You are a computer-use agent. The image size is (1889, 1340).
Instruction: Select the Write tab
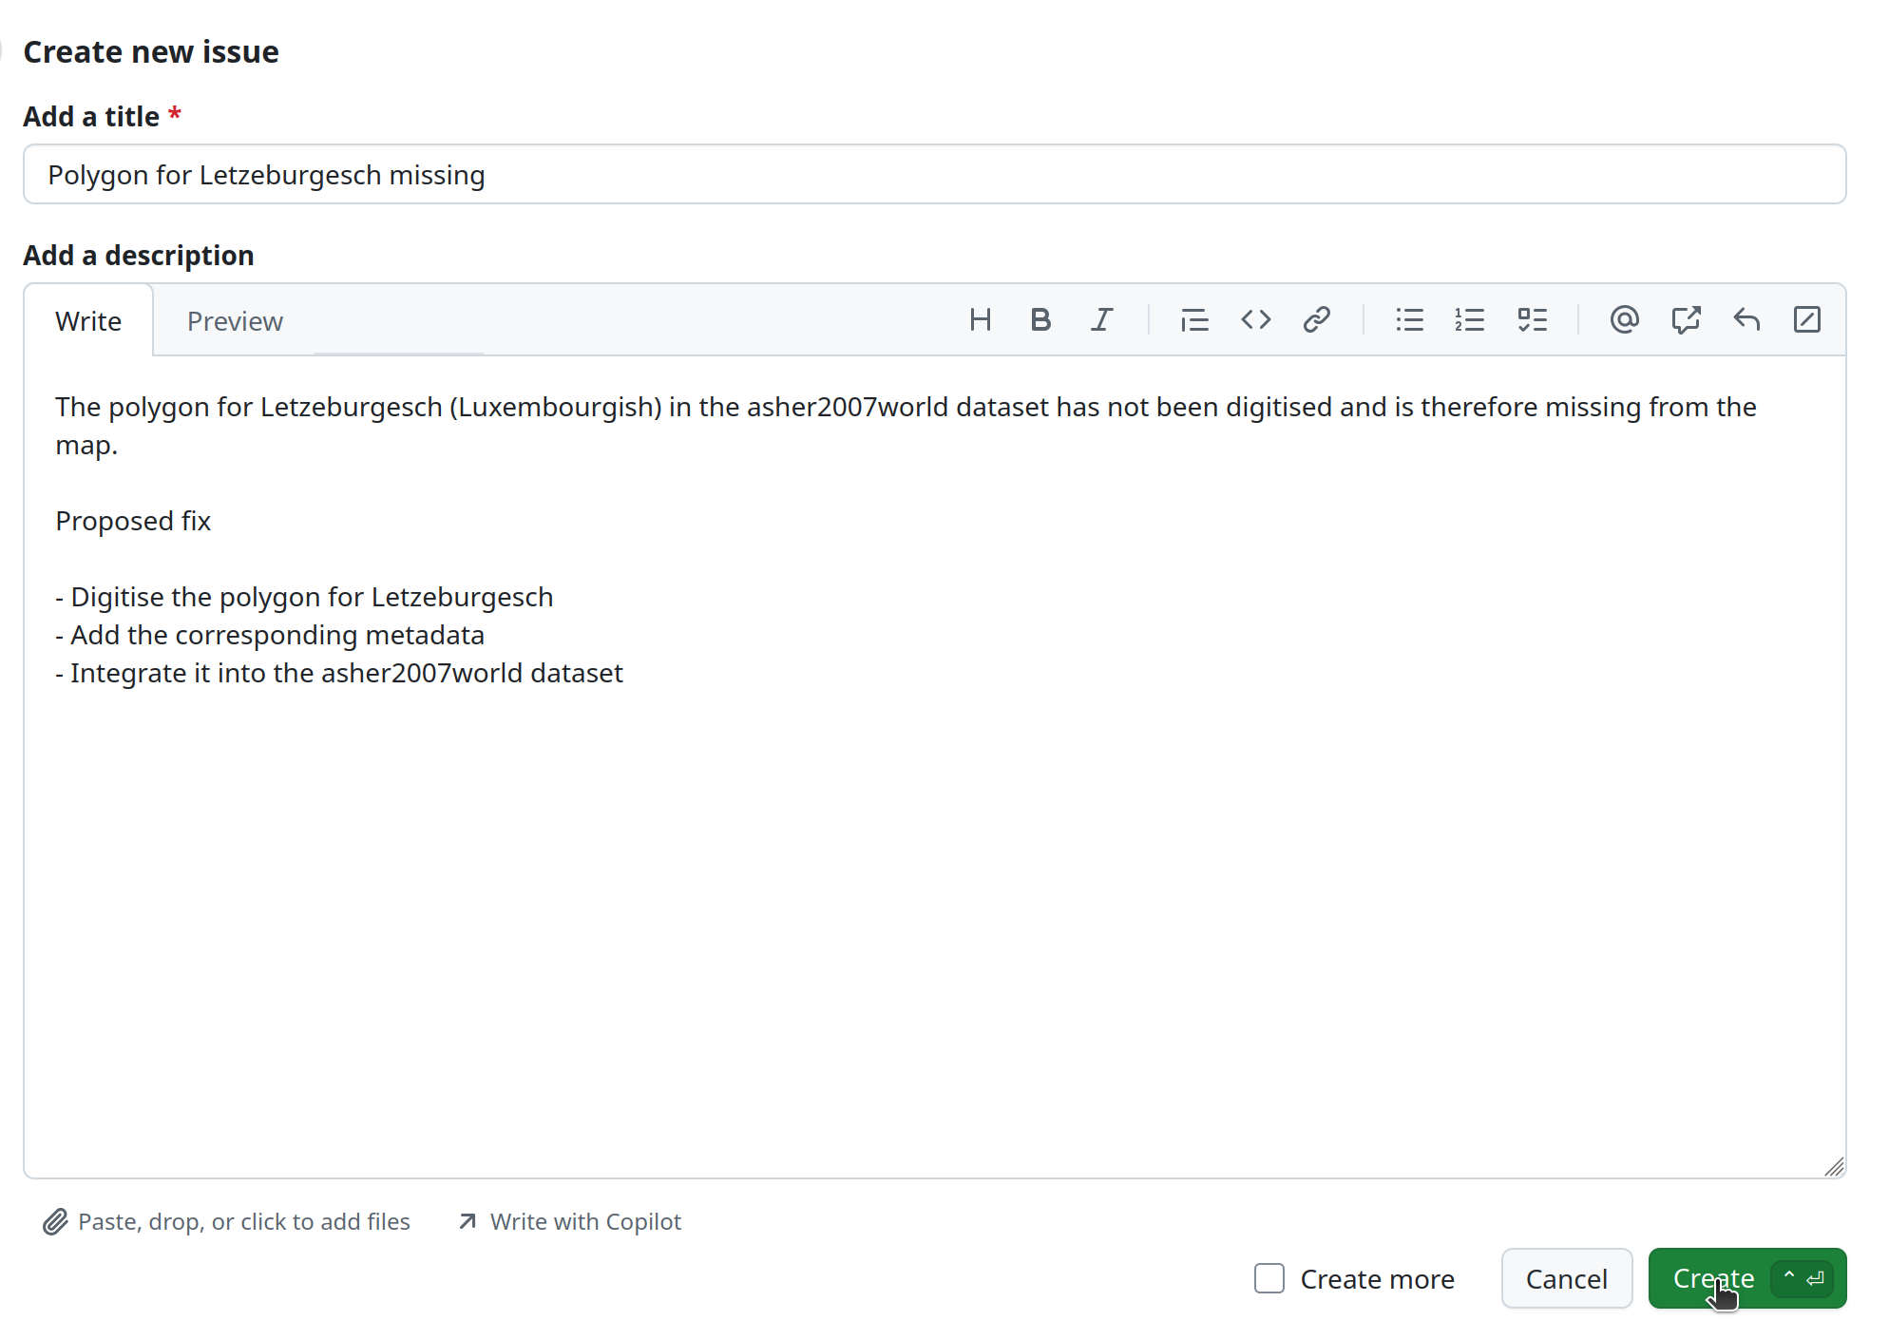coord(88,321)
